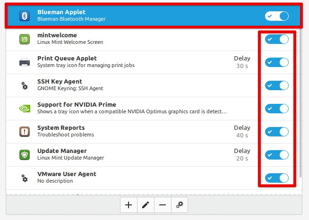The height and width of the screenshot is (220, 309).
Task: Remove the selected entry with the minus button
Action: 163,205
